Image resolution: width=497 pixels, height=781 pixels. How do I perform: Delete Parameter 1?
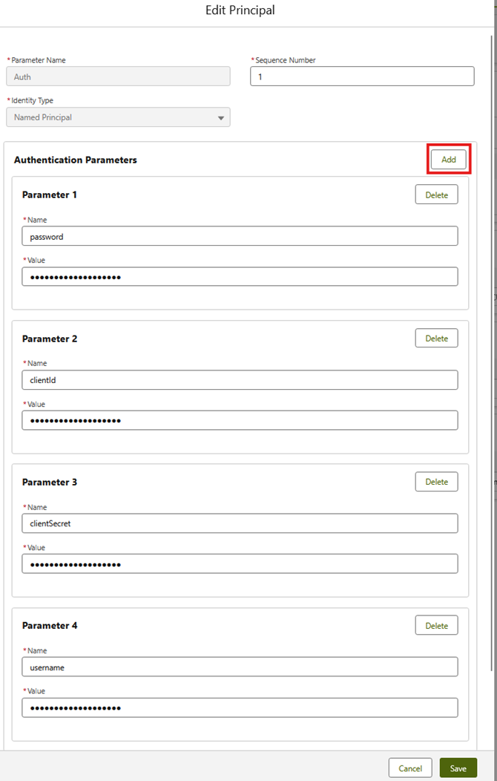(x=436, y=195)
